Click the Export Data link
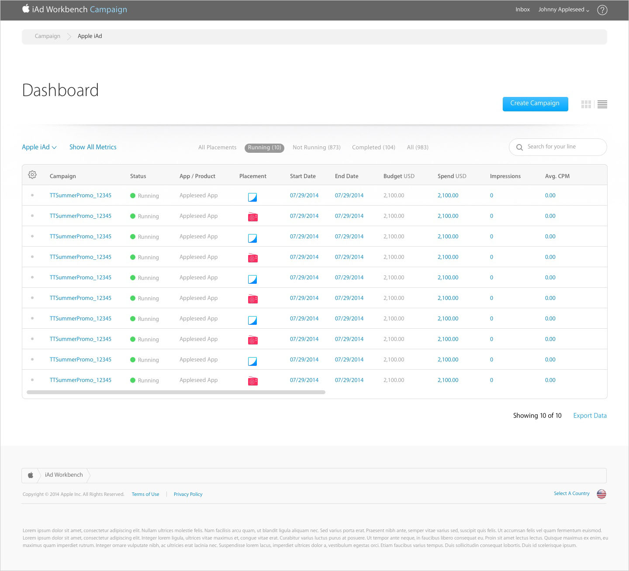 [590, 416]
